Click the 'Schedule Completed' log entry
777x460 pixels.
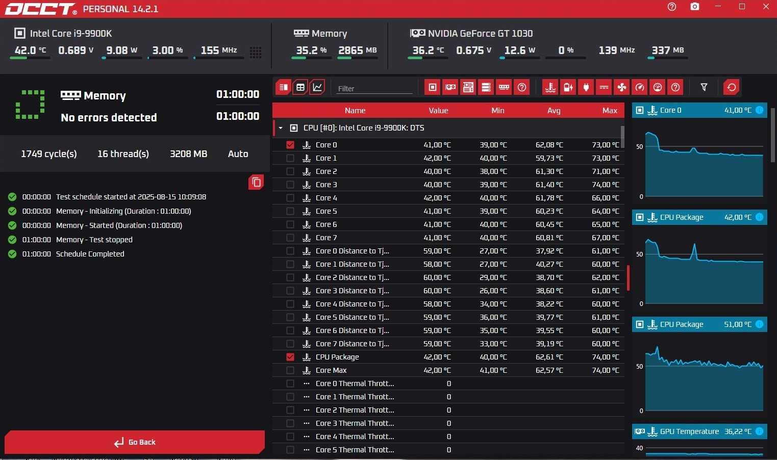coord(90,254)
